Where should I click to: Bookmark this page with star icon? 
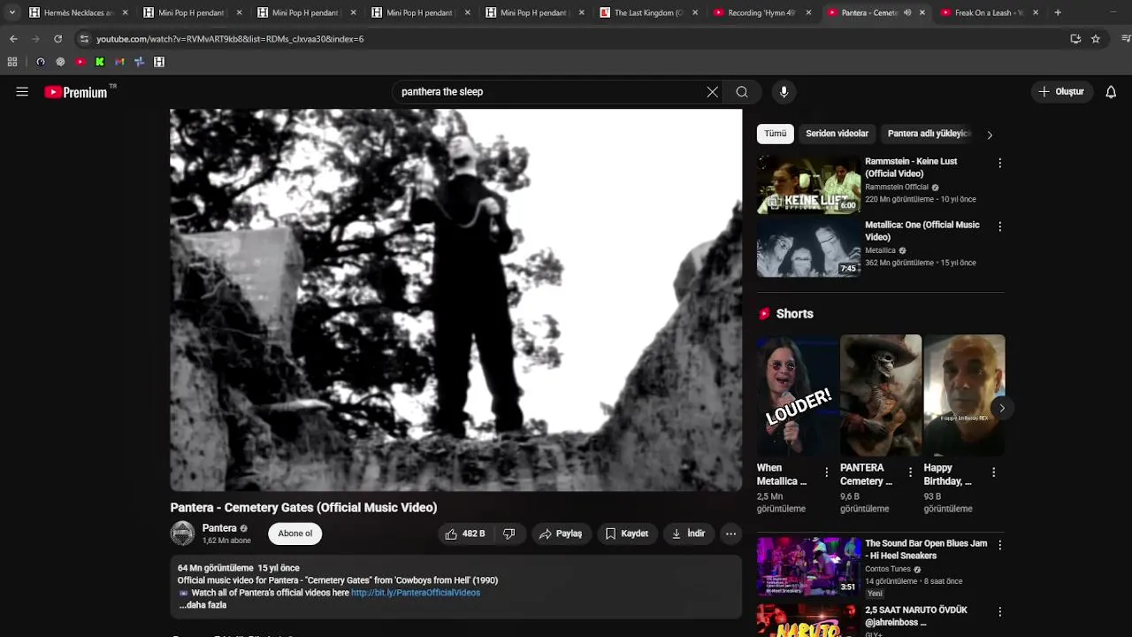[x=1096, y=39]
